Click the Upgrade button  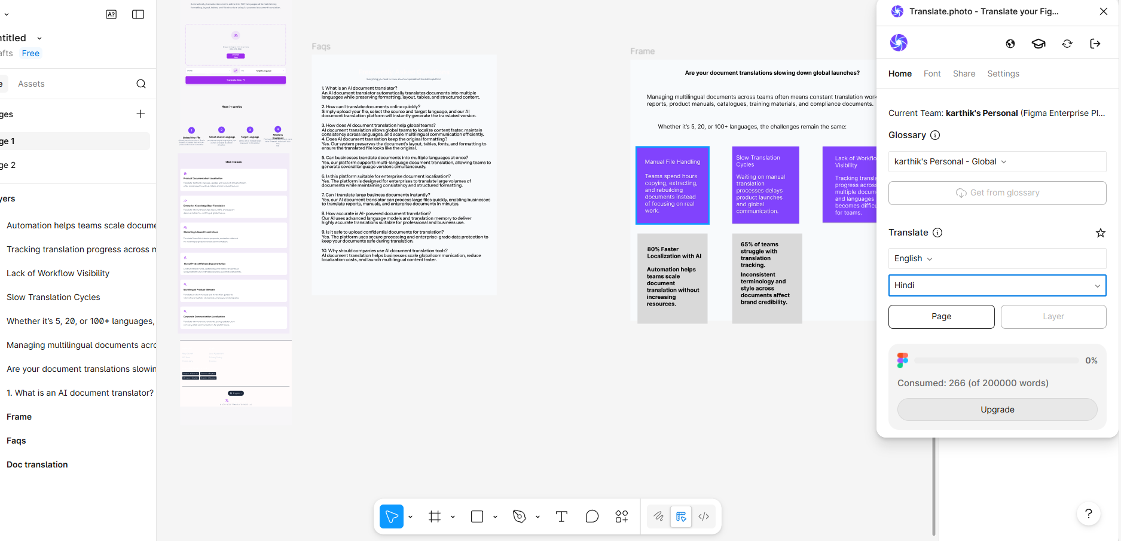pyautogui.click(x=997, y=409)
